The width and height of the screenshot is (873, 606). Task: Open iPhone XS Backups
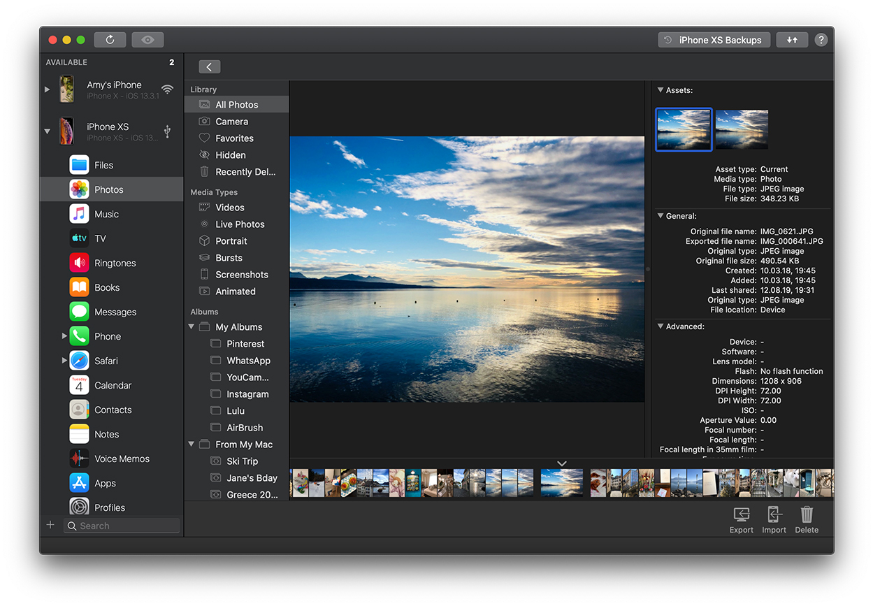tap(714, 40)
